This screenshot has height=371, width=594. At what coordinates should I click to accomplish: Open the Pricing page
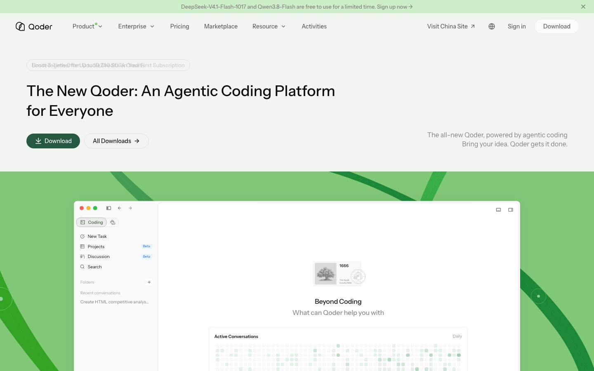click(179, 26)
